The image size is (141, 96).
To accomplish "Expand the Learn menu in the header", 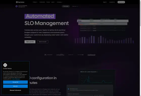I will point(53,2).
